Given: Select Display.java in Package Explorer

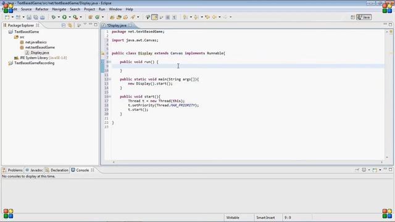Looking at the screenshot, I should [x=39, y=52].
